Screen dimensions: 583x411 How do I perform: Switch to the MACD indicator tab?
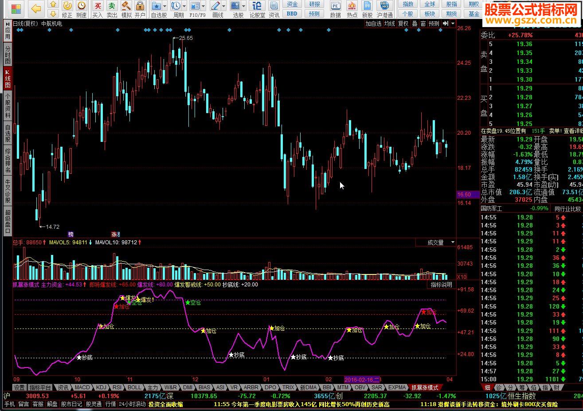coord(82,388)
